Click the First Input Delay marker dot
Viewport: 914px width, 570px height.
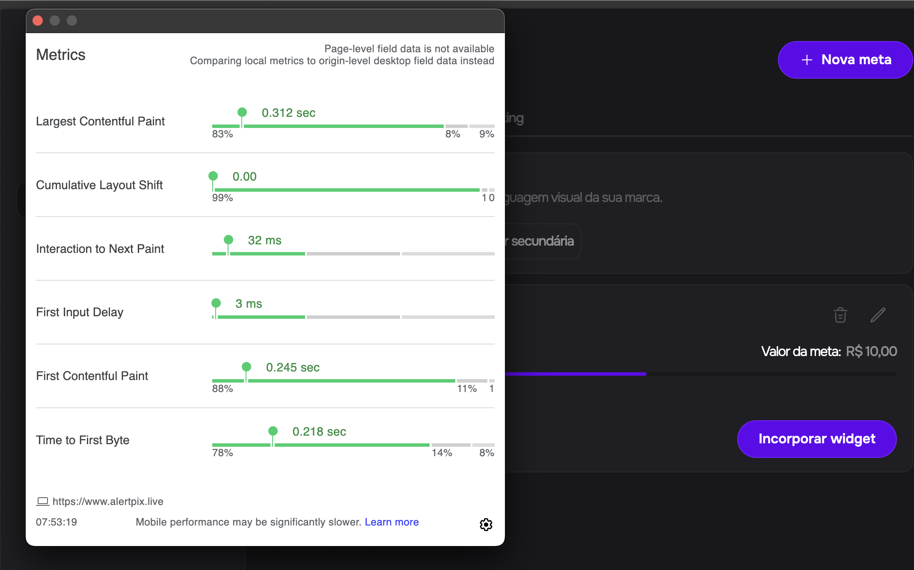(216, 303)
